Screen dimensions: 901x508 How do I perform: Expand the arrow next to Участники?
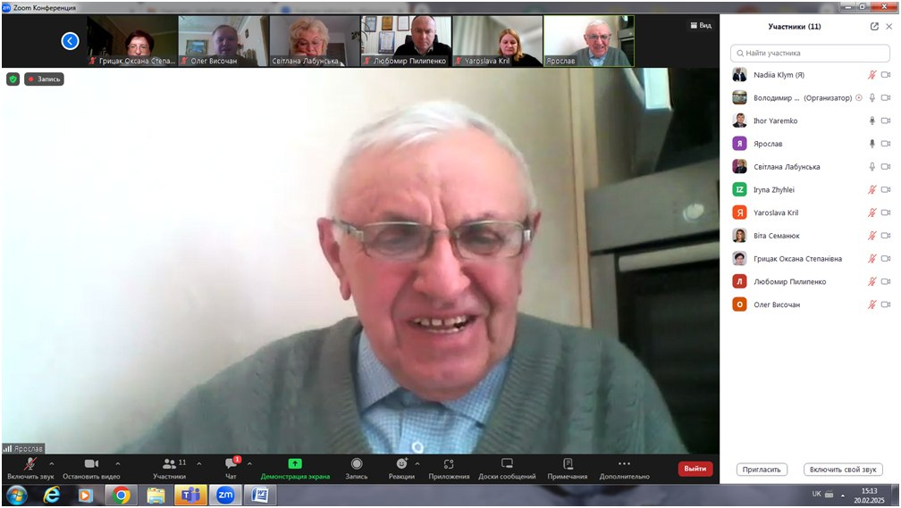click(198, 463)
